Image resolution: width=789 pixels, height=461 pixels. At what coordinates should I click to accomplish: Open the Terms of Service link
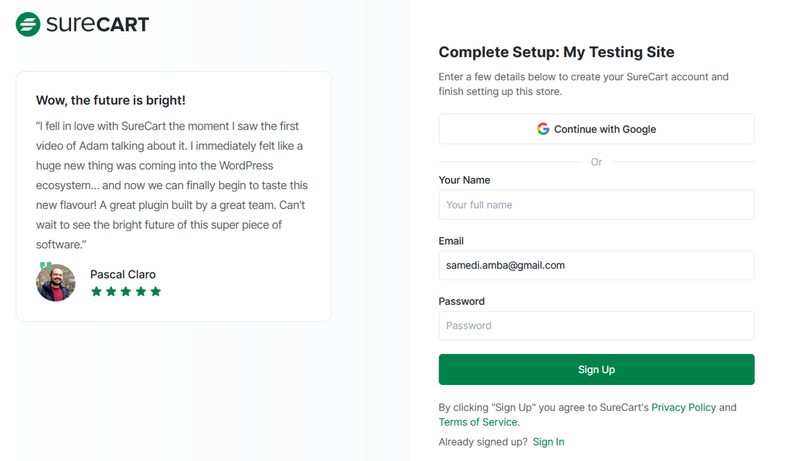tap(477, 422)
